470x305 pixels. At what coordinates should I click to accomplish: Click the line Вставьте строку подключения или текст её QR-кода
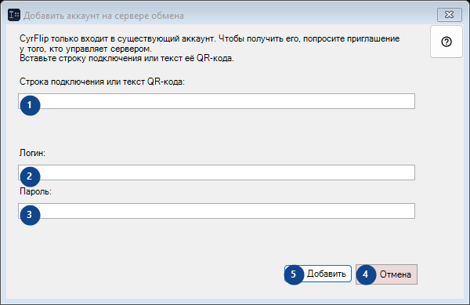click(x=127, y=58)
